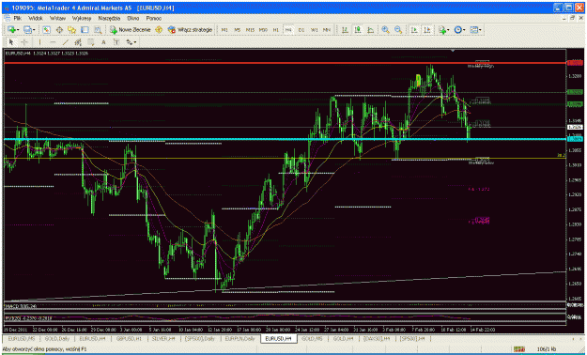Open the Wstaw menu

[57, 18]
